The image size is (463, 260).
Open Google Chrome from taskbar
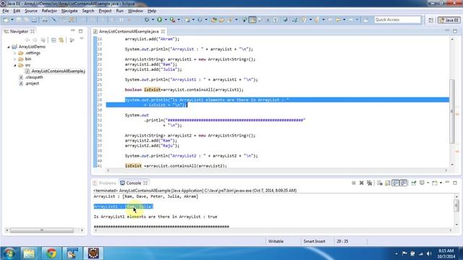pos(51,253)
